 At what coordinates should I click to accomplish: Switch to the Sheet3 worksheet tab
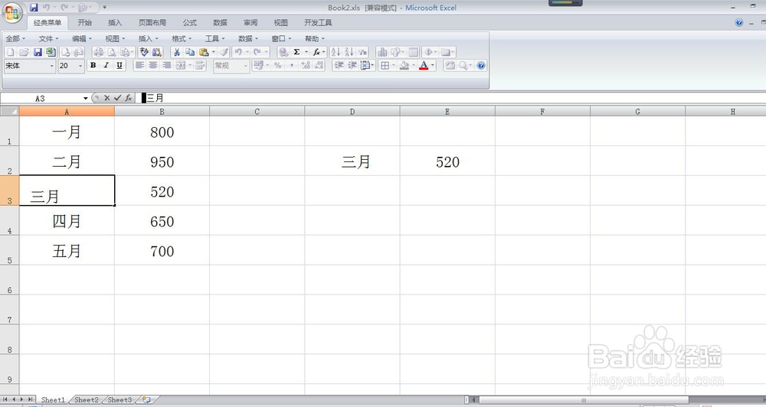click(x=119, y=399)
